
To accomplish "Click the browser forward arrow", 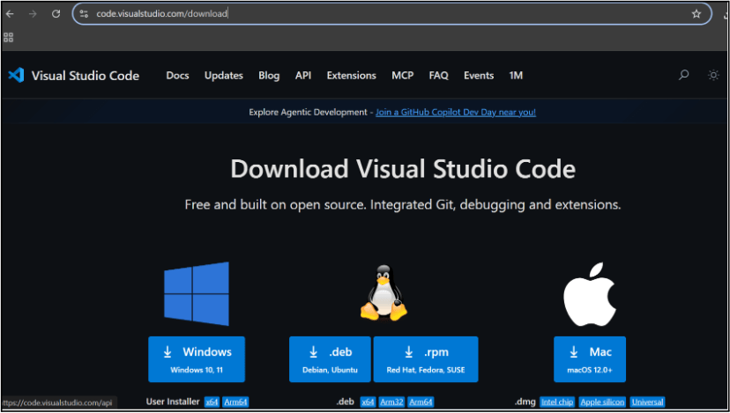I will coord(33,14).
